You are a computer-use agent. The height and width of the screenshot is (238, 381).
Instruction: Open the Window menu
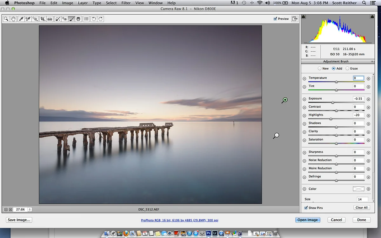click(x=156, y=3)
